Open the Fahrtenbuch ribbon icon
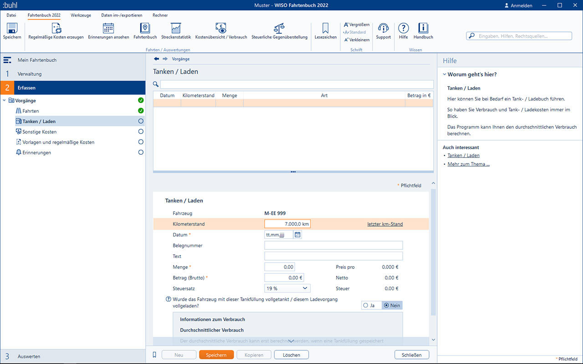The image size is (583, 364). [145, 28]
